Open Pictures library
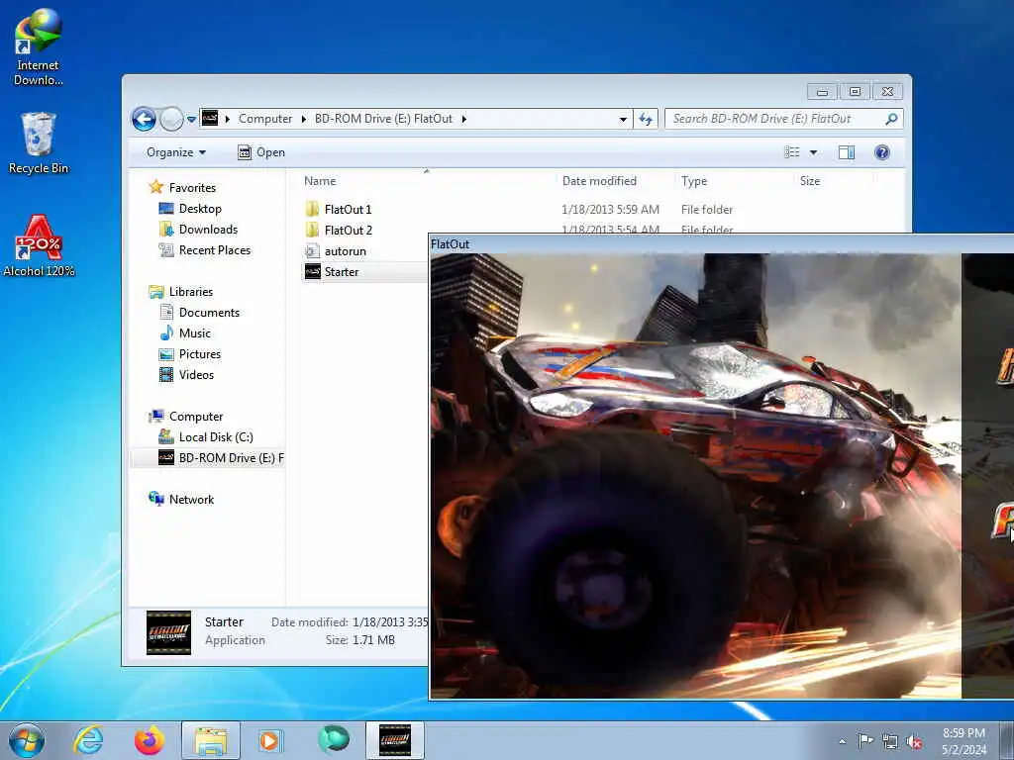 click(x=200, y=354)
